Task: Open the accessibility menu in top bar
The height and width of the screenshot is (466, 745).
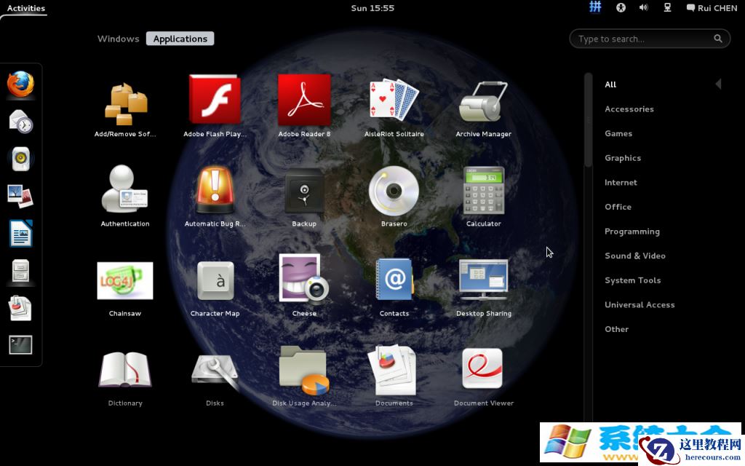Action: (x=621, y=8)
